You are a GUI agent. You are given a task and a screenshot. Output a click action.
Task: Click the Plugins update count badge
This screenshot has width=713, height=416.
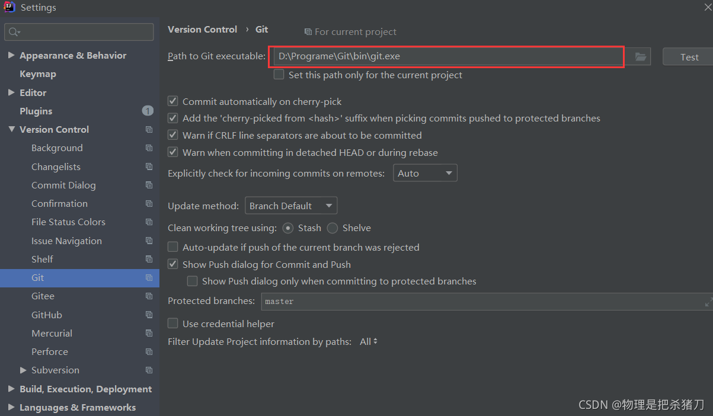pos(148,111)
